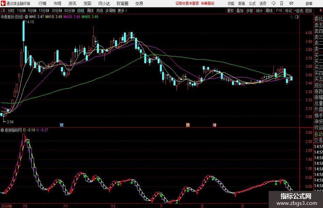Select the 1分钟 period tab
The height and width of the screenshot is (208, 323).
tap(21, 11)
